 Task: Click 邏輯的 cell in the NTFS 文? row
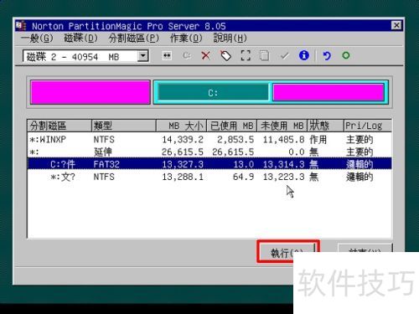click(360, 177)
